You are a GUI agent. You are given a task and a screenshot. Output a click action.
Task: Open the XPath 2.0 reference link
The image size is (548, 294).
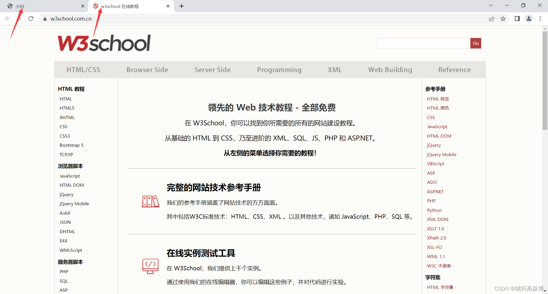[436, 238]
